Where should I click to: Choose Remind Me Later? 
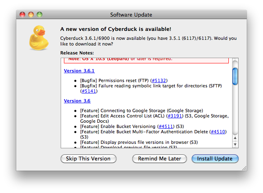pos(159,158)
